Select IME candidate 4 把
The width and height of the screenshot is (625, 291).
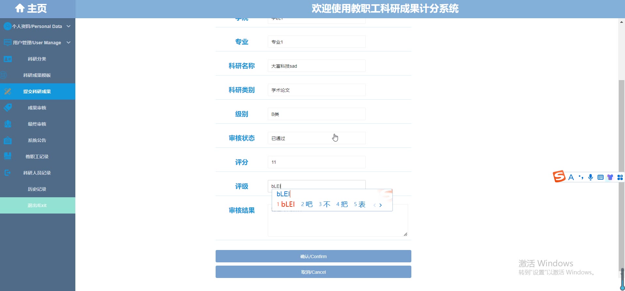click(x=342, y=204)
